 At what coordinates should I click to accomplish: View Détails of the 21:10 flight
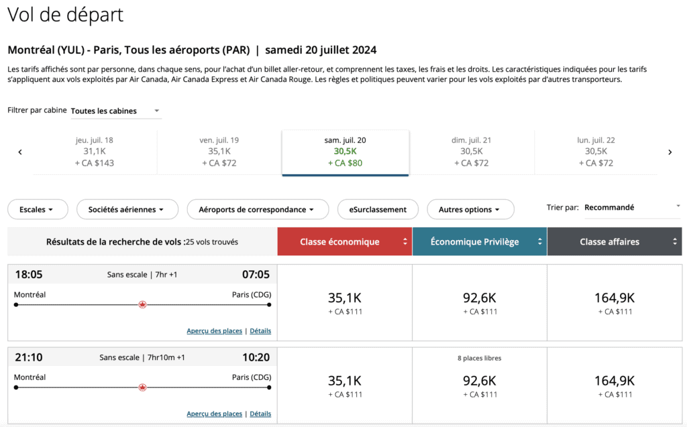pos(260,414)
